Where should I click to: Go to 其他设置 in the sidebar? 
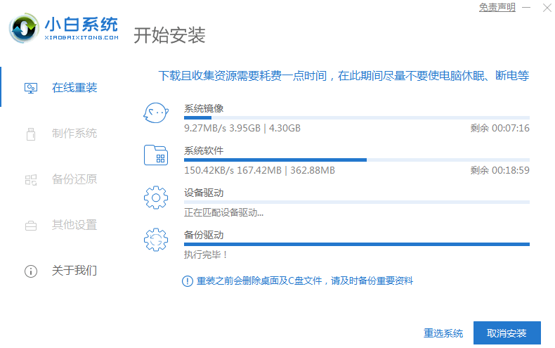[74, 225]
